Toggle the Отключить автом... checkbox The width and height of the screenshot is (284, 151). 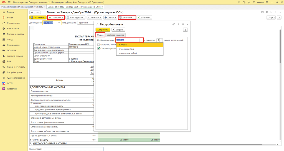98,45
